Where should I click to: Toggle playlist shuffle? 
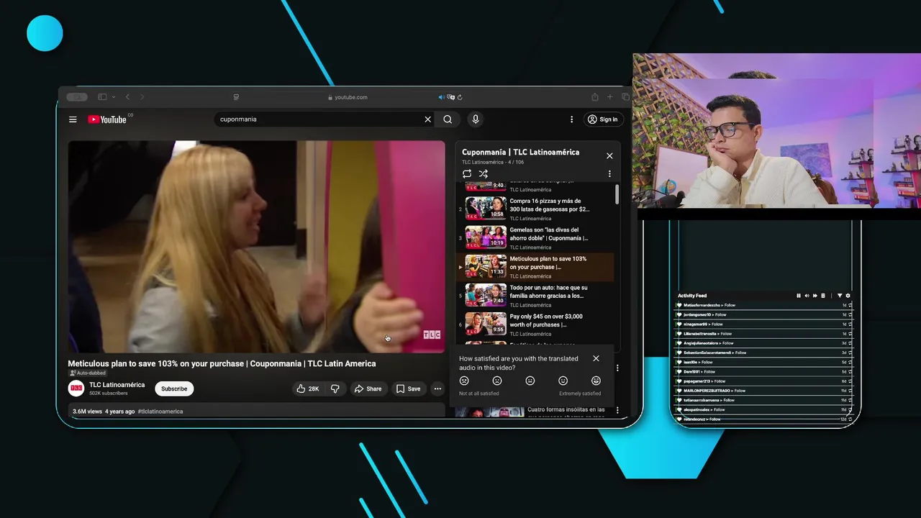click(484, 174)
